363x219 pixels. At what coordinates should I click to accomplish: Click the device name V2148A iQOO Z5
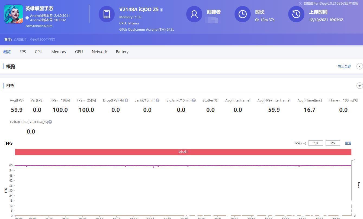pyautogui.click(x=139, y=9)
